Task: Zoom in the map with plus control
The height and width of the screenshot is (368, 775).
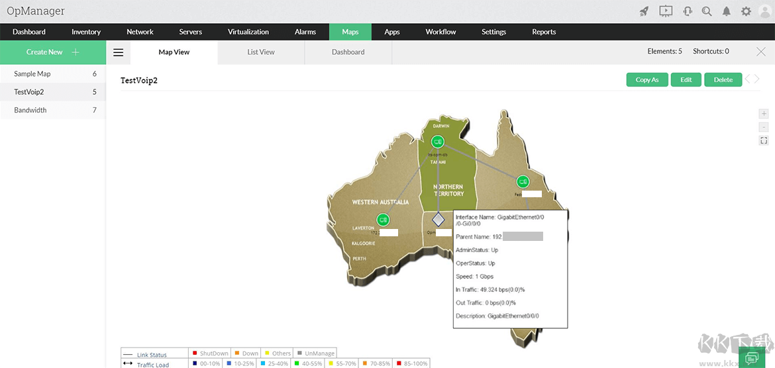Action: click(x=764, y=114)
